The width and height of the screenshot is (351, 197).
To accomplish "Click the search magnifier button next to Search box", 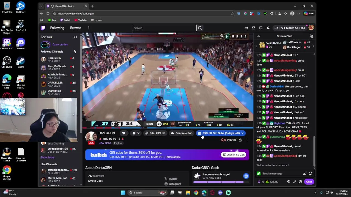I will pos(200,28).
